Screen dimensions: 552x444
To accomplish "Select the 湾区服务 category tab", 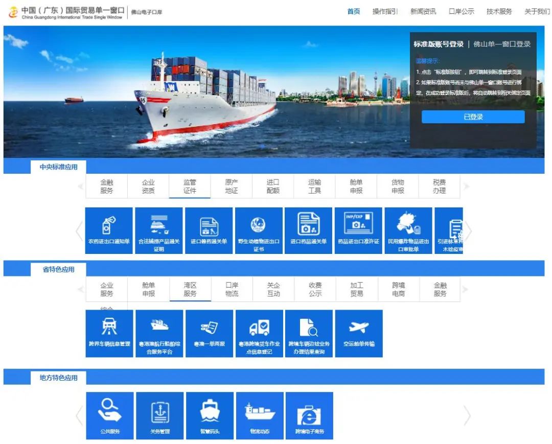I will (190, 289).
